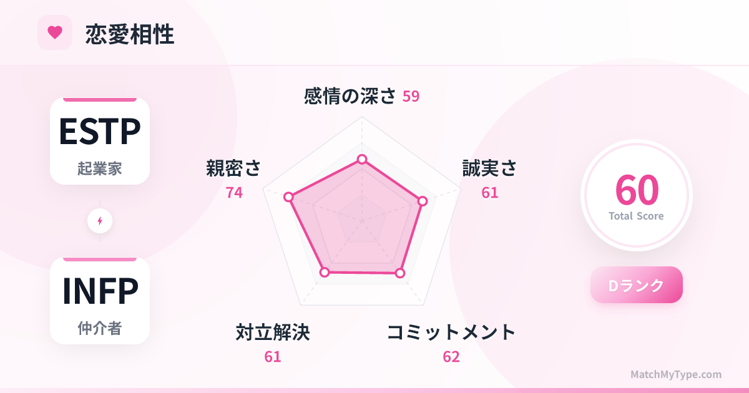
Task: Click the radar point for 感情の深さ
Action: (x=361, y=160)
